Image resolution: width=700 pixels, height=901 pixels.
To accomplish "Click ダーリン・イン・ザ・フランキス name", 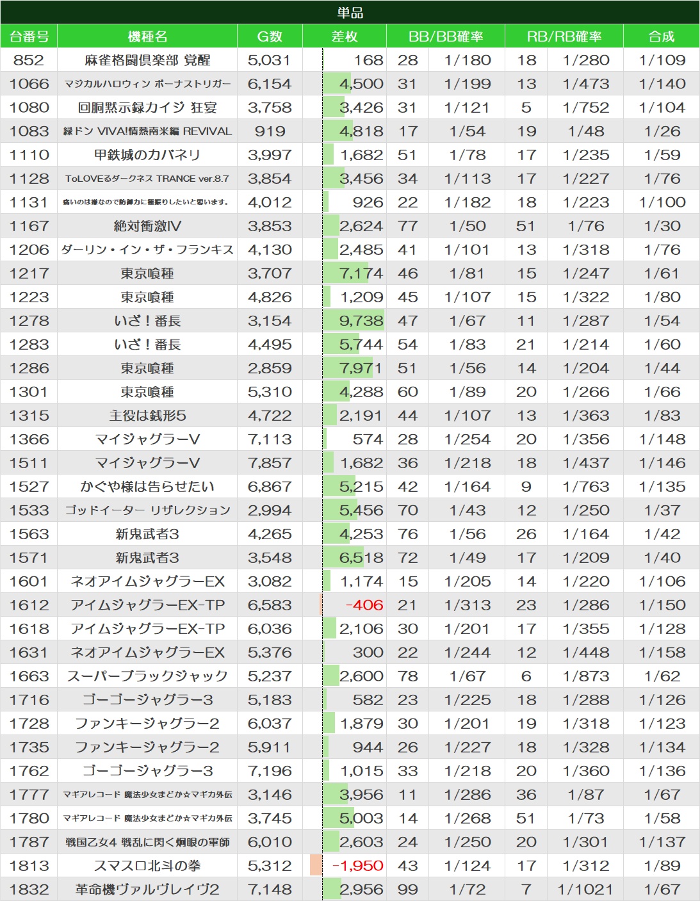I will click(147, 250).
